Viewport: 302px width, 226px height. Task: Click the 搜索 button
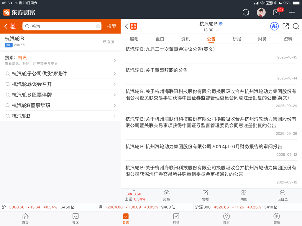coord(112,26)
